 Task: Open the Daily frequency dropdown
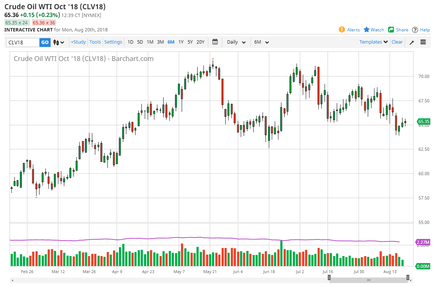236,42
